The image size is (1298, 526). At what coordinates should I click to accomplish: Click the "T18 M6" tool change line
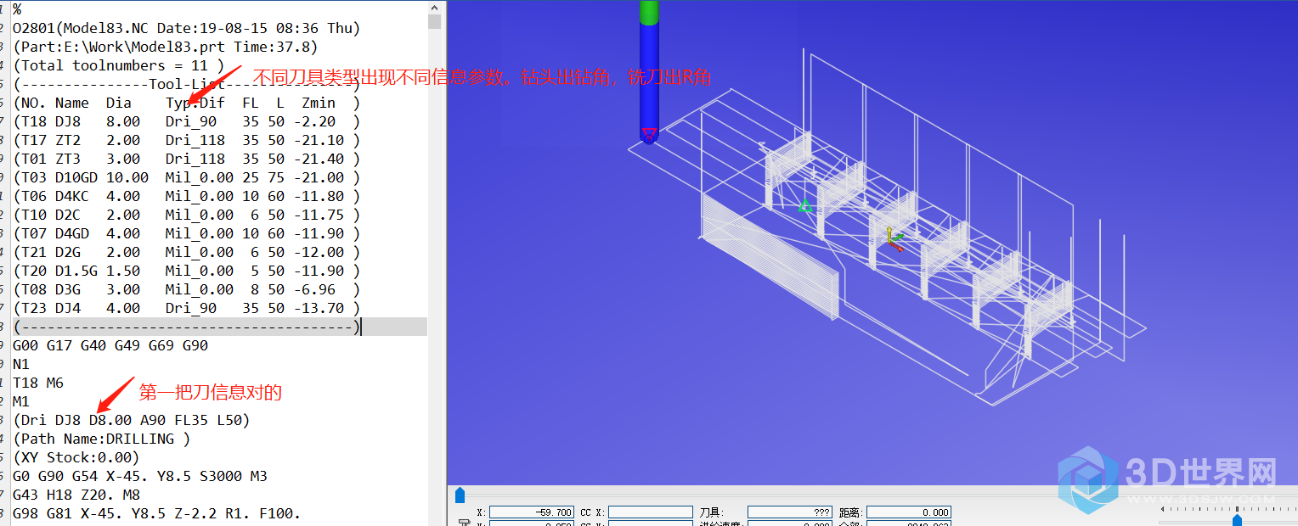38,383
